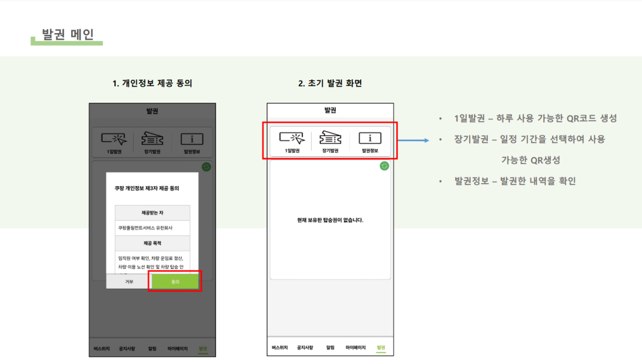Click the green refresh icon in right phone
This screenshot has width=642, height=364.
point(384,166)
